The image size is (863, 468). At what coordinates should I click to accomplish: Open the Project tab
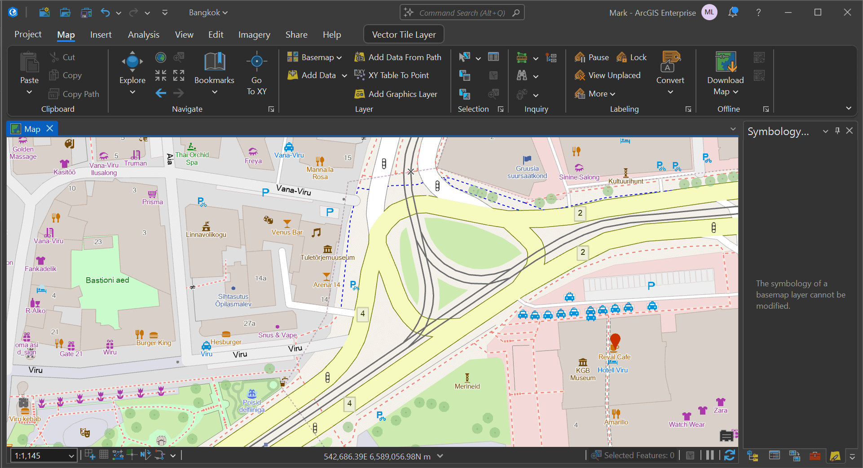[x=28, y=35]
